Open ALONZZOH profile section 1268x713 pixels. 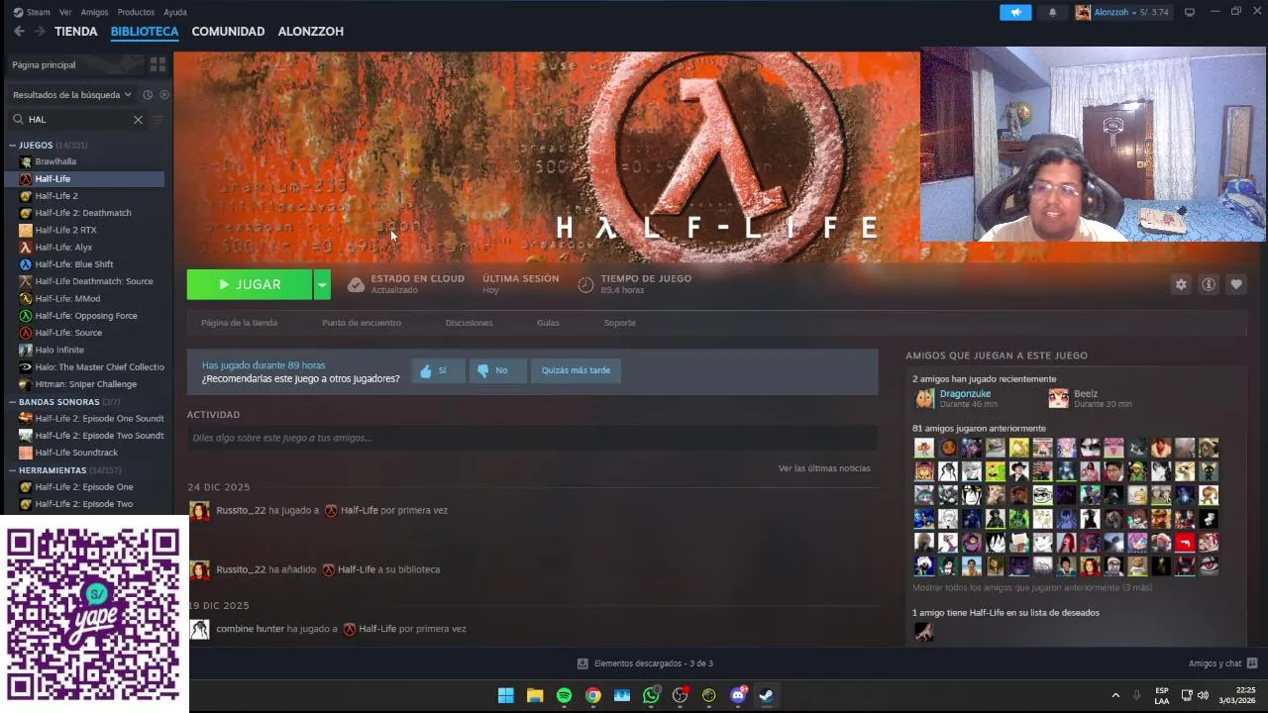pos(311,32)
